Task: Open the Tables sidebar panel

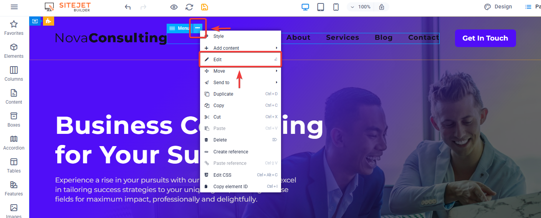Action: tap(14, 166)
